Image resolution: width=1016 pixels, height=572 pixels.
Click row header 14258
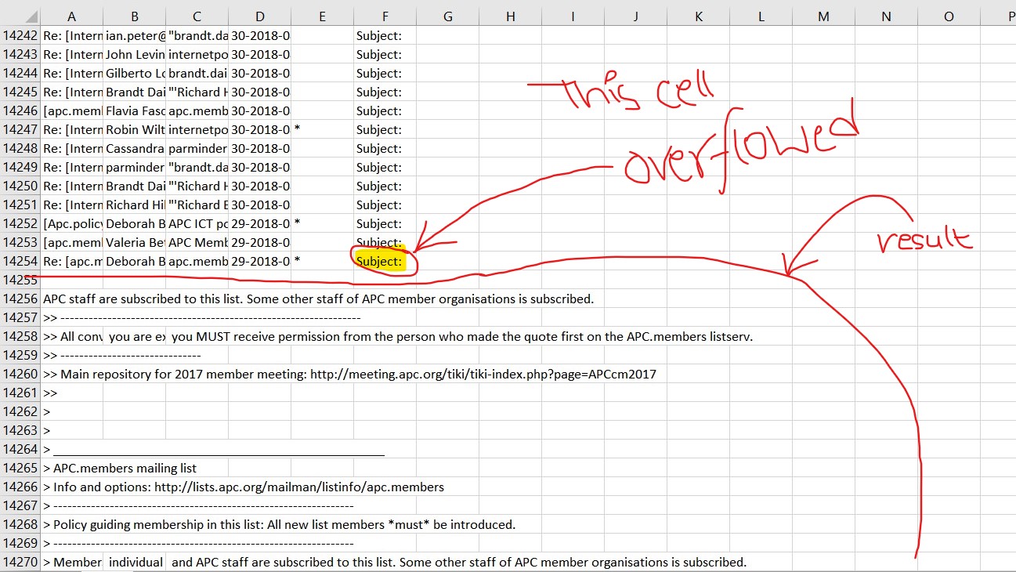(20, 336)
